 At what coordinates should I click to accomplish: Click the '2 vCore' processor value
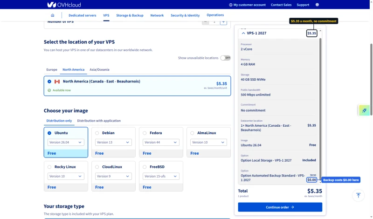(x=247, y=49)
